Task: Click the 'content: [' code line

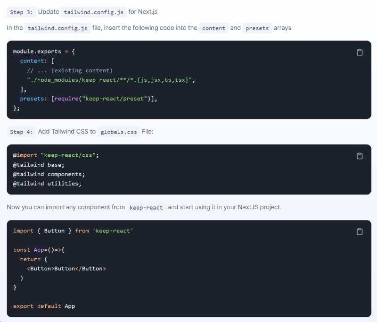Action: point(37,61)
